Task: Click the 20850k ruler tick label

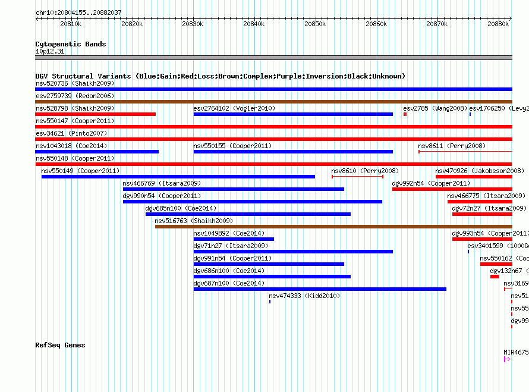Action: click(x=315, y=24)
